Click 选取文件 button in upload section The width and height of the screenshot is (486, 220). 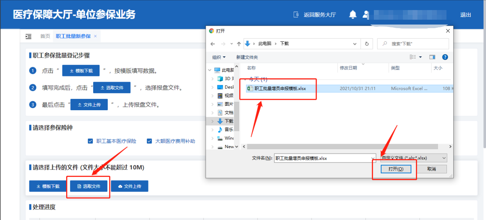(x=89, y=186)
